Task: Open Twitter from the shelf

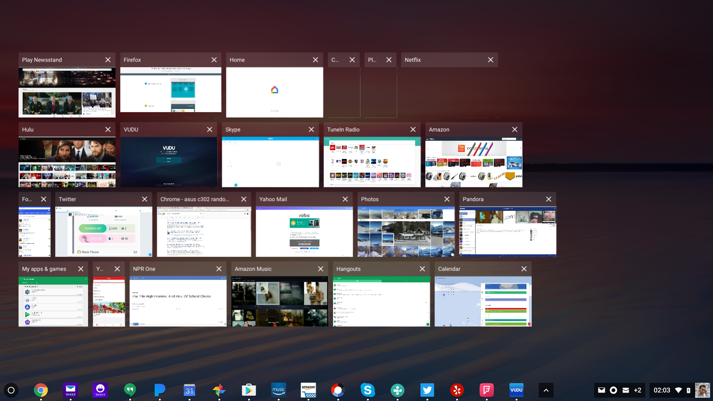Action: (427, 390)
